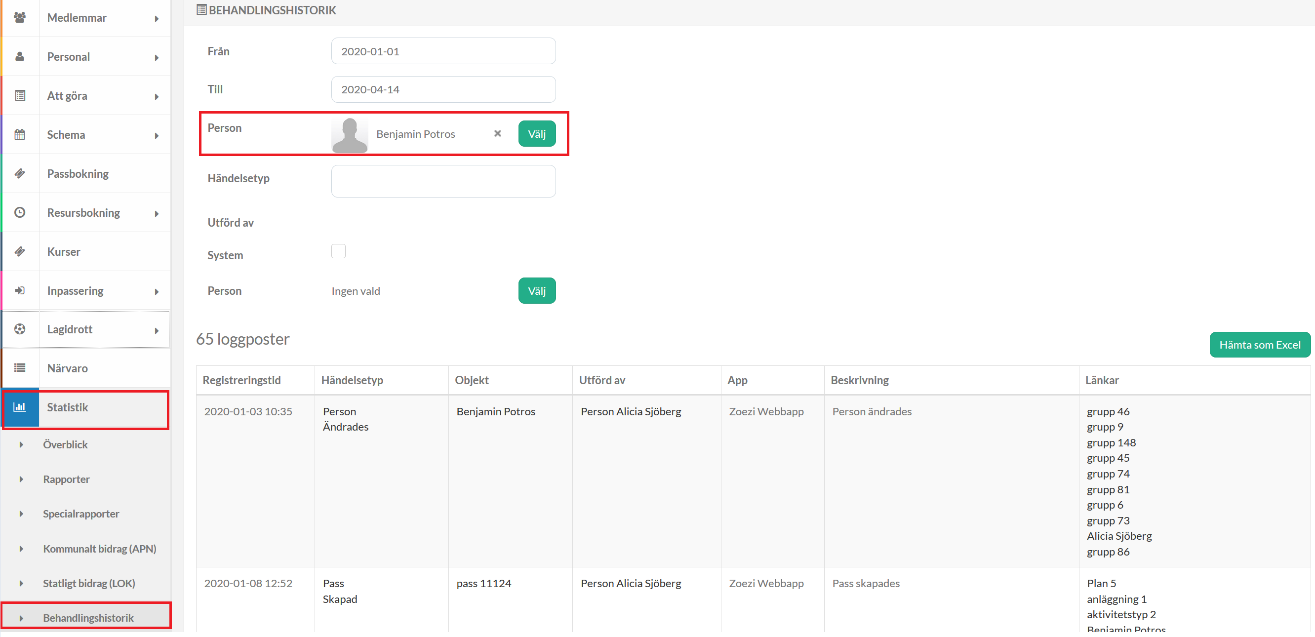Expand the Att göra submenu arrow
The height and width of the screenshot is (637, 1315).
pos(157,97)
